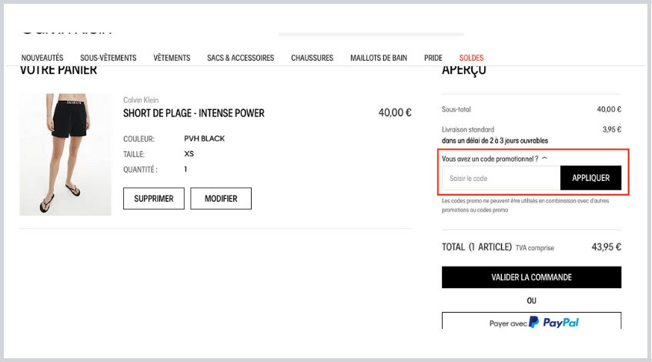Select the PVH BLACK colour value
The width and height of the screenshot is (652, 362).
204,139
